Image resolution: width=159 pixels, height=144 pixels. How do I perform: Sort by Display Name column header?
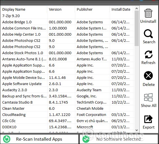24,10
